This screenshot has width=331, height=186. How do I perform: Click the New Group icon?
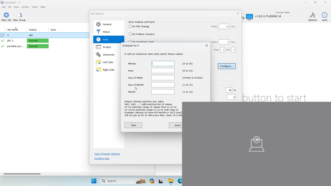(x=19, y=15)
